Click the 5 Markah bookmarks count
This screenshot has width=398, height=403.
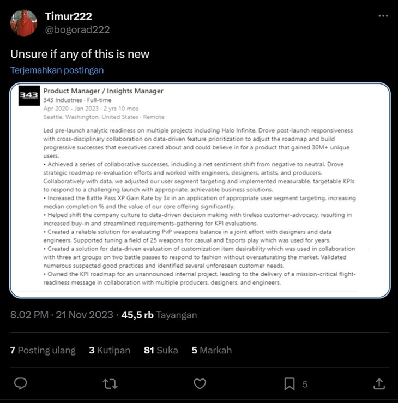pos(212,350)
